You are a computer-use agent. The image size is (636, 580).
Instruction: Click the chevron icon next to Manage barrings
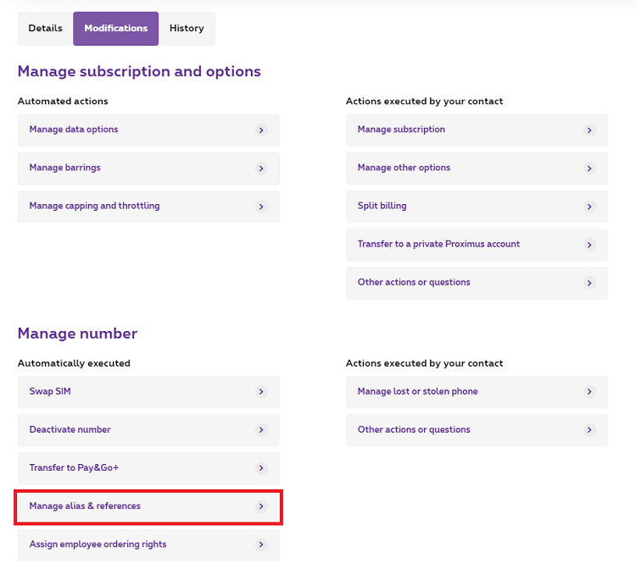[261, 168]
